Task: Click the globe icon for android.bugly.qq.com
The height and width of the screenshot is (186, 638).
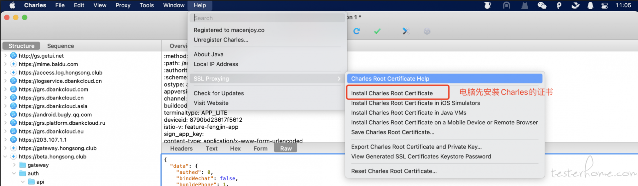Action: (x=13, y=114)
